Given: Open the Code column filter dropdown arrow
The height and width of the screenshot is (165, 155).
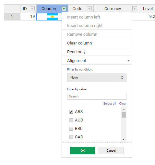Looking at the screenshot, I should pyautogui.click(x=89, y=9).
